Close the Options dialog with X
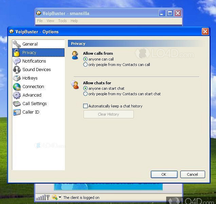Viewport: 216px width, 204px height. 205,32
